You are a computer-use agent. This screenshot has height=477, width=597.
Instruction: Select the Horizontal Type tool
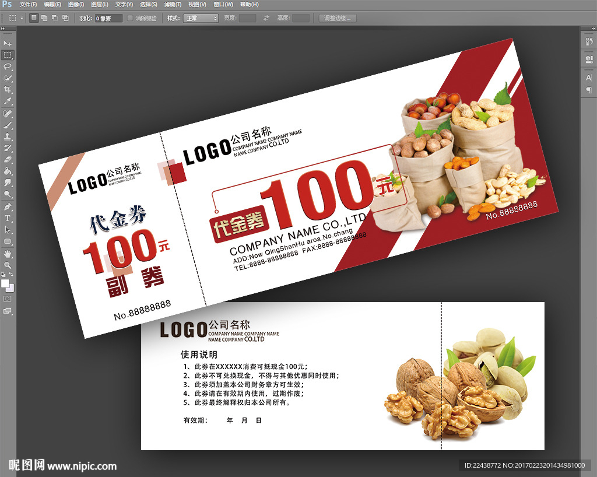pyautogui.click(x=7, y=218)
